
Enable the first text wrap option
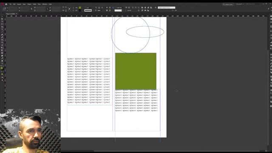[107, 8]
